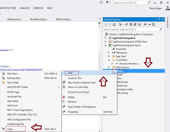Open the HELP menu
170x132 pixels.
[50, 8]
